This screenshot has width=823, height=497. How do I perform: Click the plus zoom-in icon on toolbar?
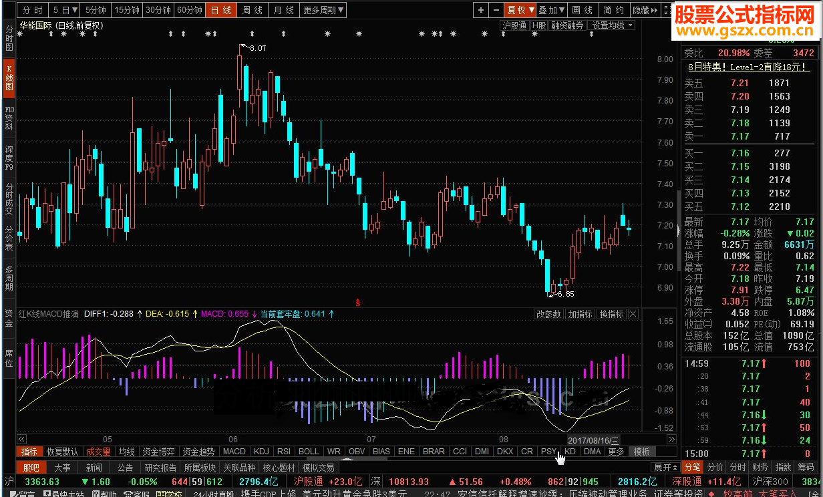[481, 10]
